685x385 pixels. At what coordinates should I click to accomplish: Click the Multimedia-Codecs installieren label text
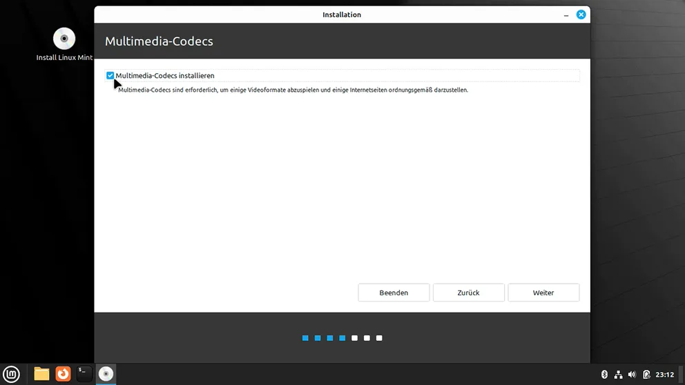165,76
